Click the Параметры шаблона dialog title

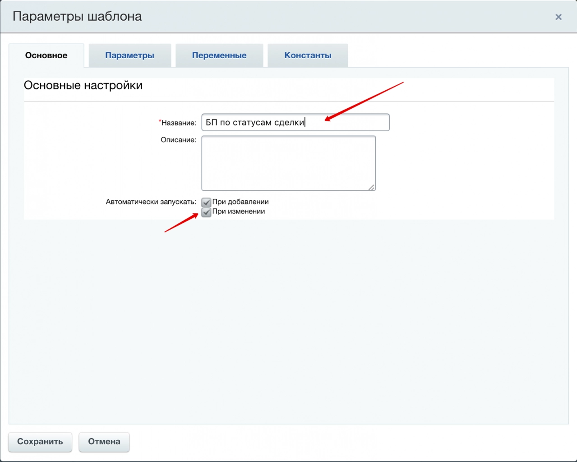(77, 16)
